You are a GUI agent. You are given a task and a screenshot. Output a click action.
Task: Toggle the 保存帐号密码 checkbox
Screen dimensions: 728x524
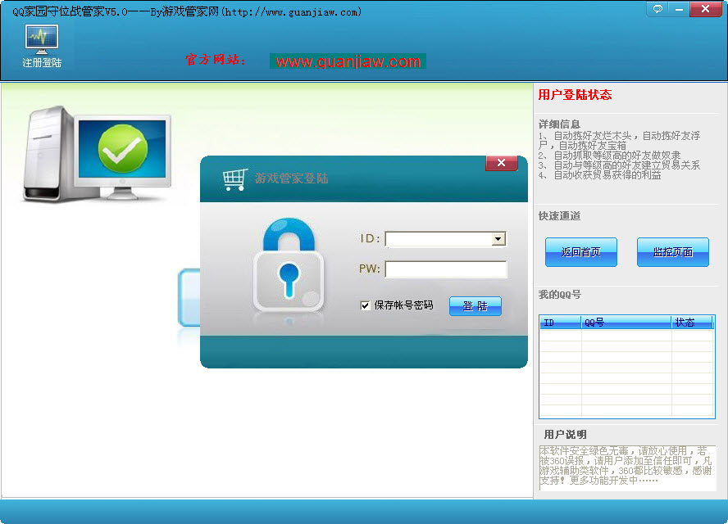coord(365,305)
